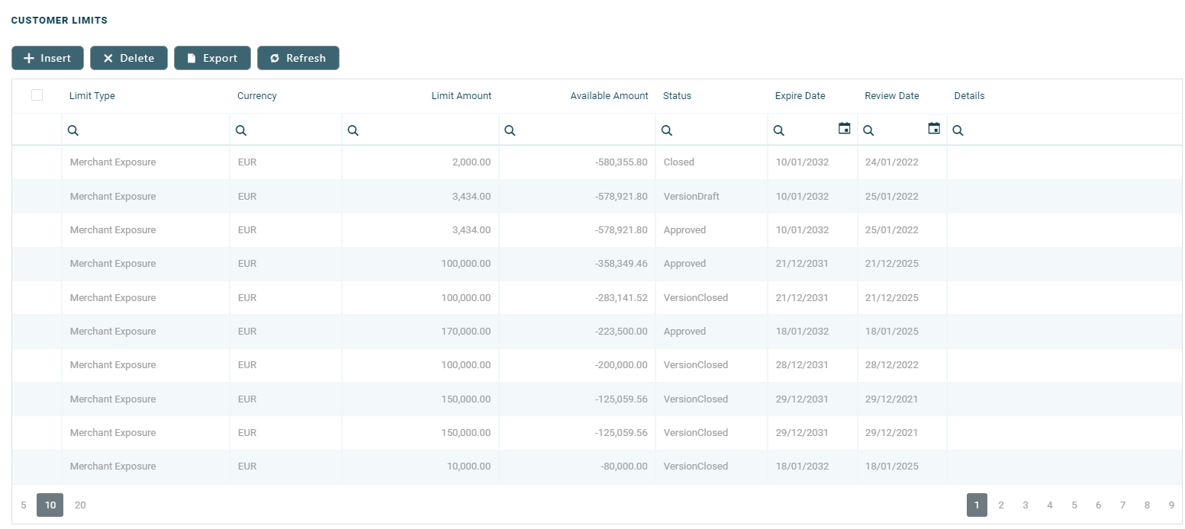The image size is (1185, 529).
Task: Set page size to 5 rows
Action: [x=24, y=505]
